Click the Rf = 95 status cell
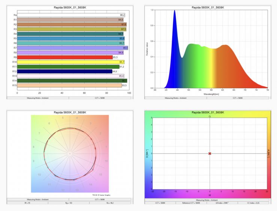This screenshot has height=211, width=277. [27, 203]
